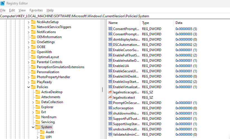Click the string icon beside legalnoticetext
This screenshot has height=139, width=230.
(110, 98)
